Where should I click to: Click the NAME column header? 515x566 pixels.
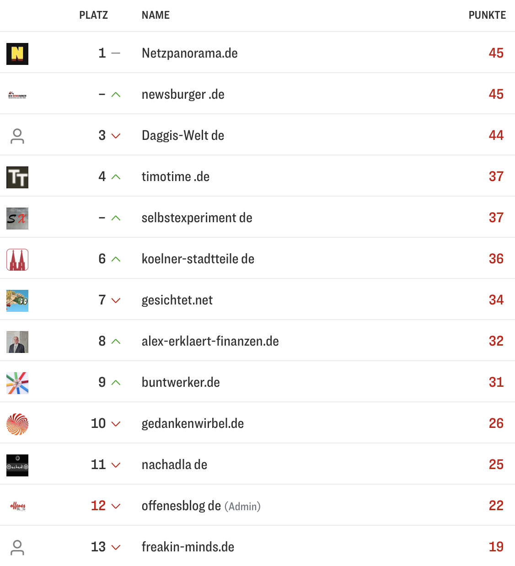(x=156, y=15)
